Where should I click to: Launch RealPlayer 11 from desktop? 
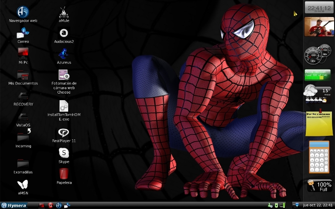coord(63,133)
